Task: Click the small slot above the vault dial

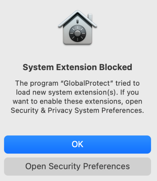Action: [77, 21]
